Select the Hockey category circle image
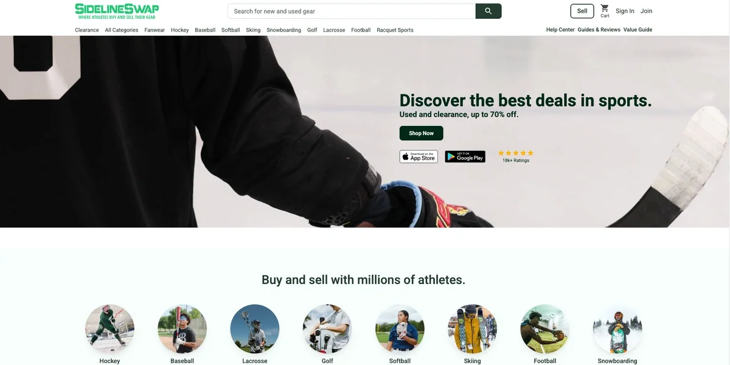This screenshot has height=365, width=730. point(109,329)
